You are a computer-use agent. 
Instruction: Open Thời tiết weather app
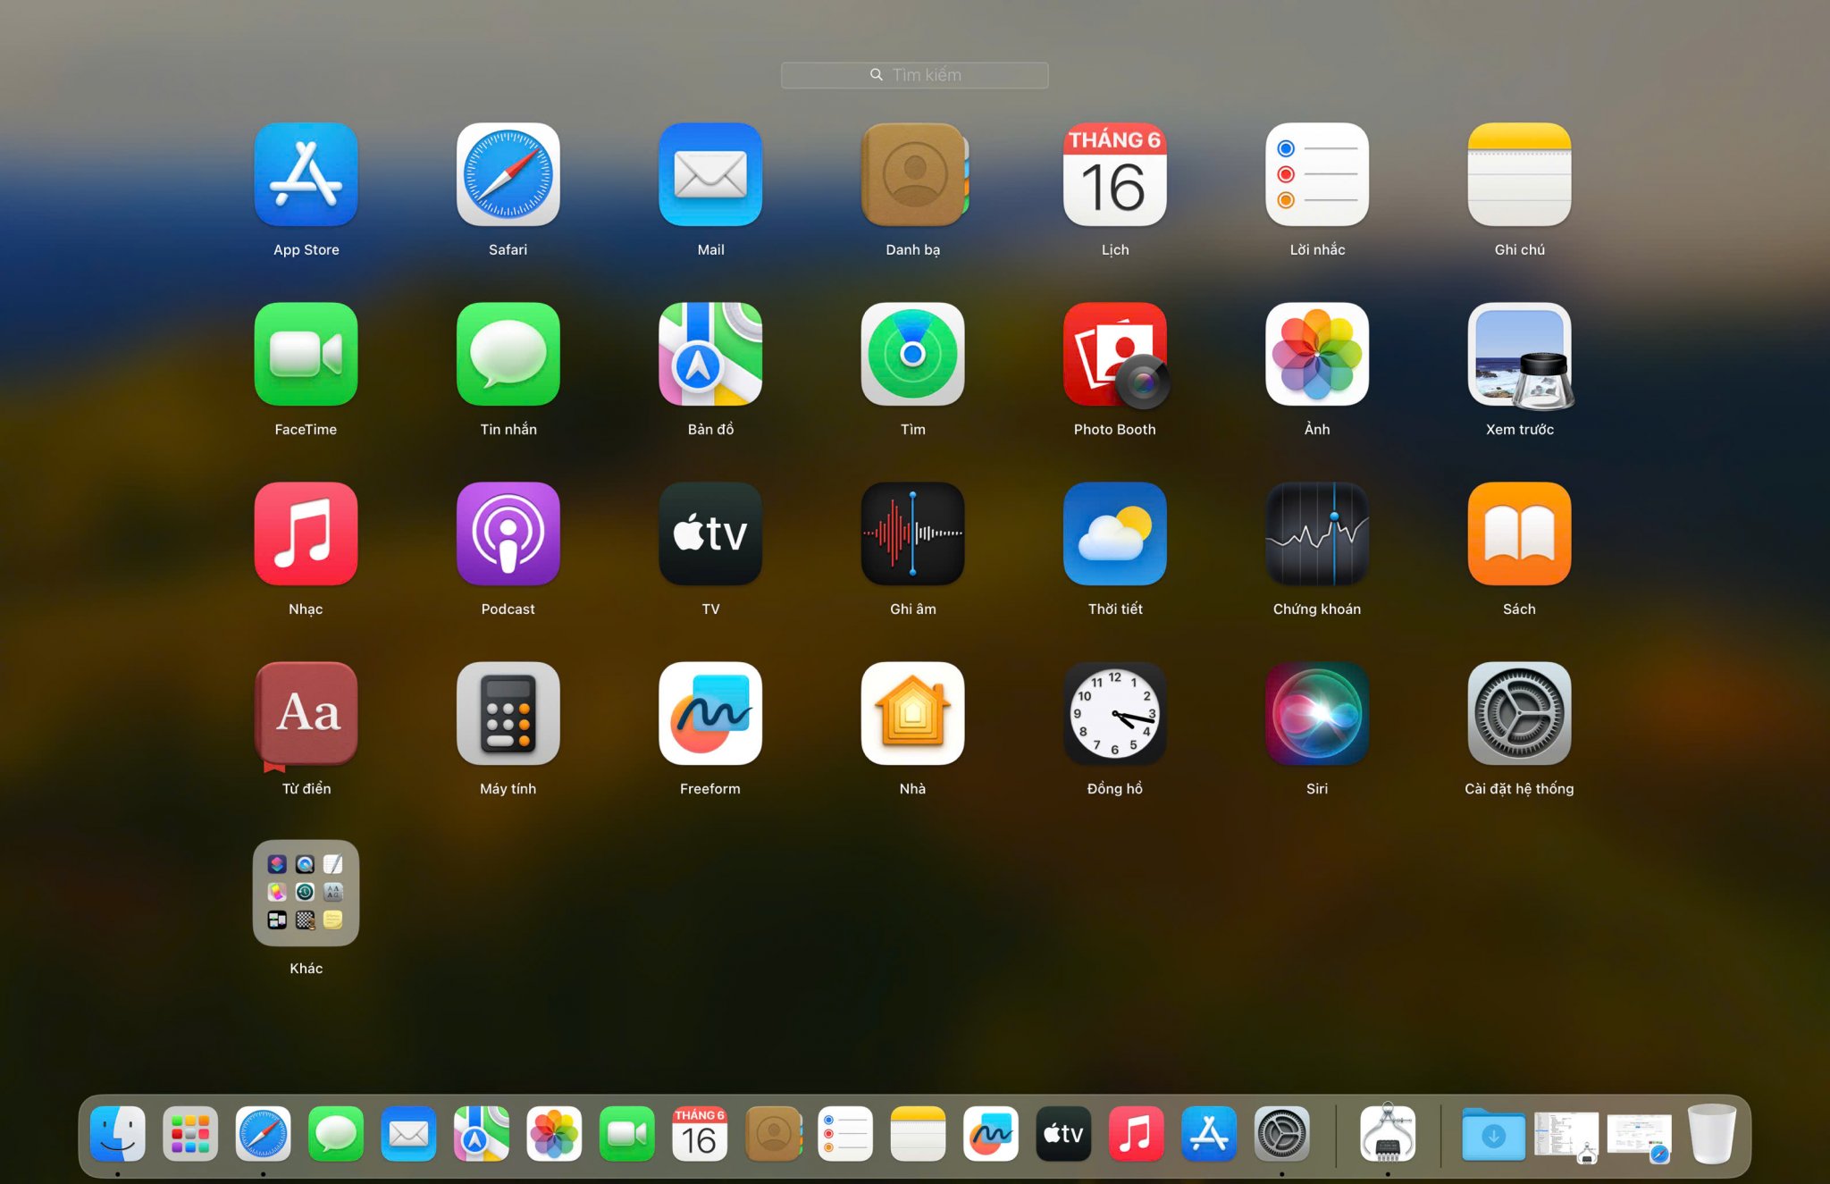[1115, 534]
